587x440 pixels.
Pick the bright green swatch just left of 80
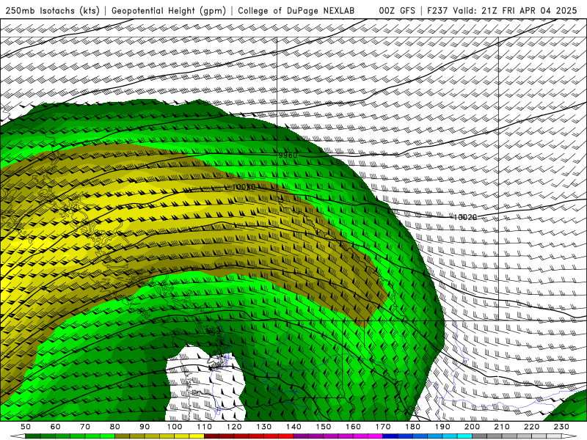pyautogui.click(x=107, y=436)
